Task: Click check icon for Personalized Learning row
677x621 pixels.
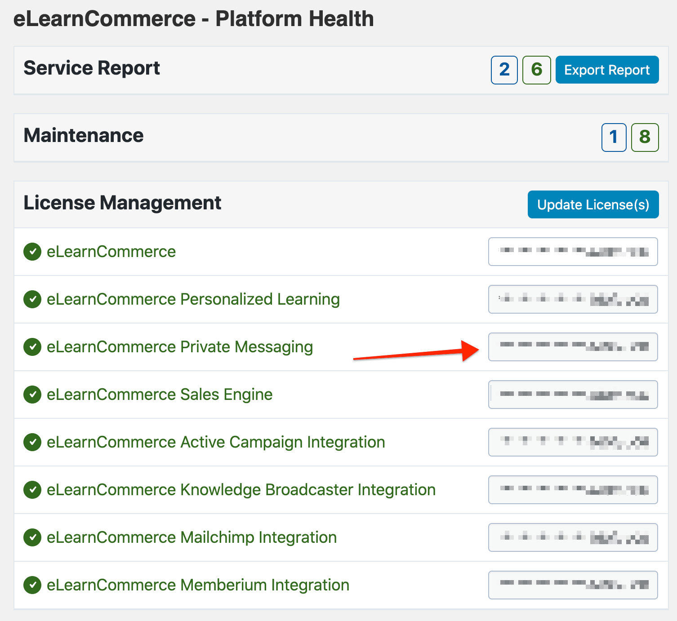Action: 32,299
